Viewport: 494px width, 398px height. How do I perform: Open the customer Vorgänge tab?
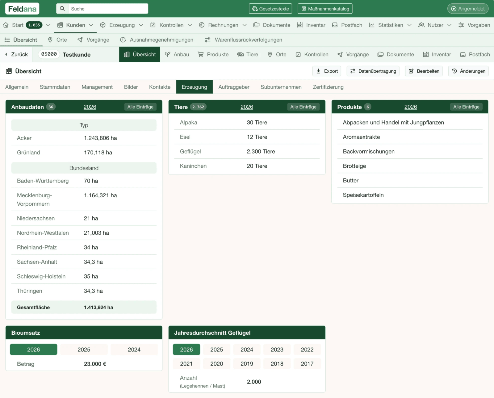pos(353,54)
